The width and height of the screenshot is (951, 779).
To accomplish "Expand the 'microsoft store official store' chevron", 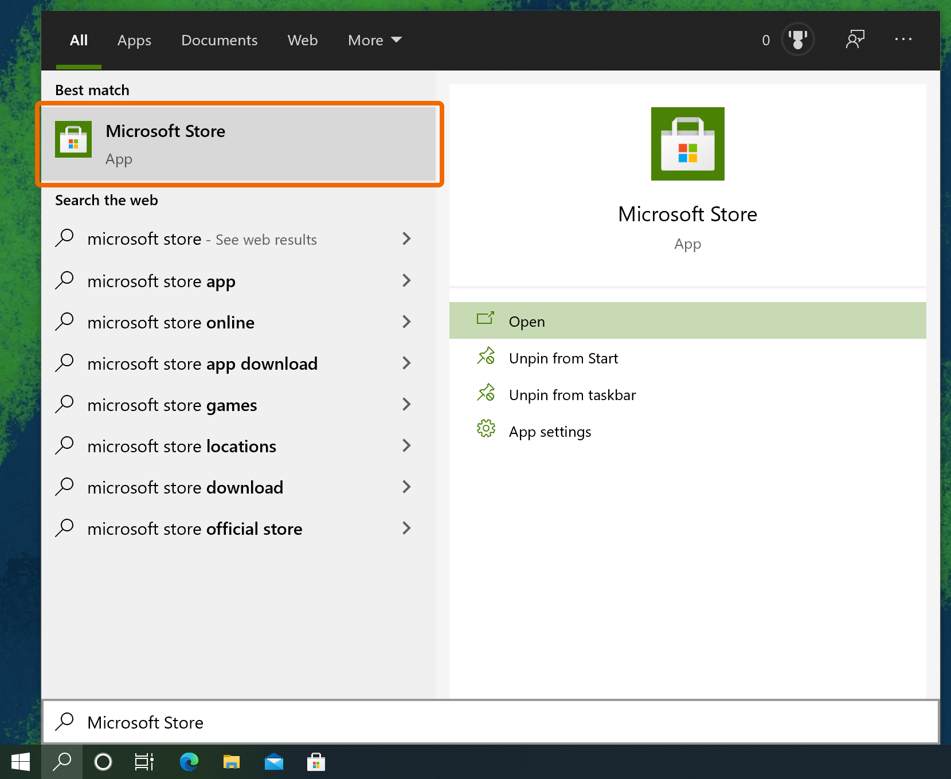I will 406,528.
